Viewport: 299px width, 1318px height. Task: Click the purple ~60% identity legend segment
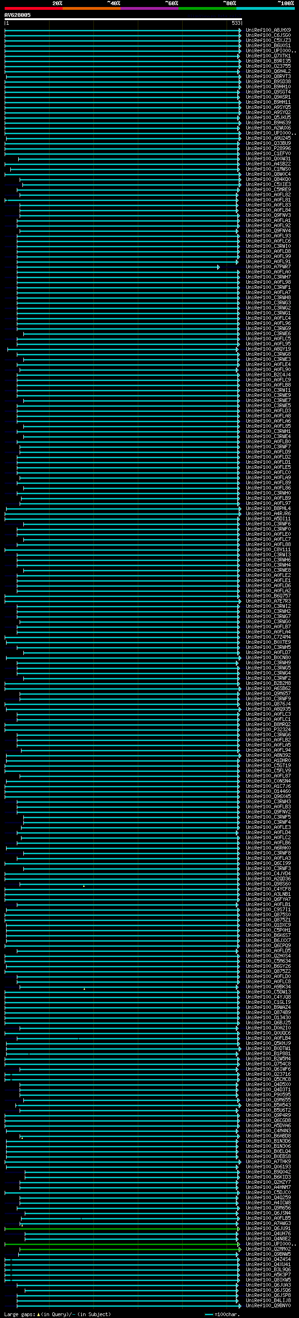pyautogui.click(x=149, y=8)
